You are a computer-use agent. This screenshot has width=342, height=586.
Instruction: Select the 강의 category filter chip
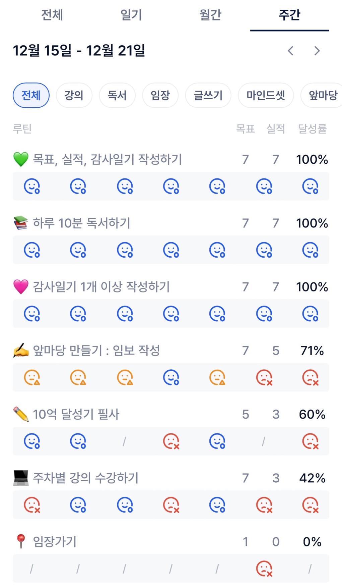(x=74, y=95)
